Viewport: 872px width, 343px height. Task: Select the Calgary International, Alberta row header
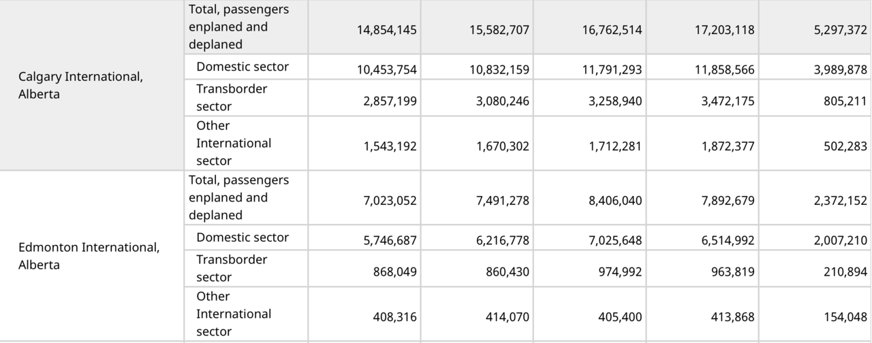pos(92,85)
